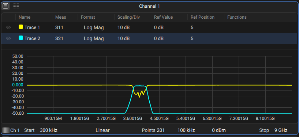Viewport: 299px width, 137px height.
Task: Switch to the multi-column list view icon
Action: click(16, 6)
